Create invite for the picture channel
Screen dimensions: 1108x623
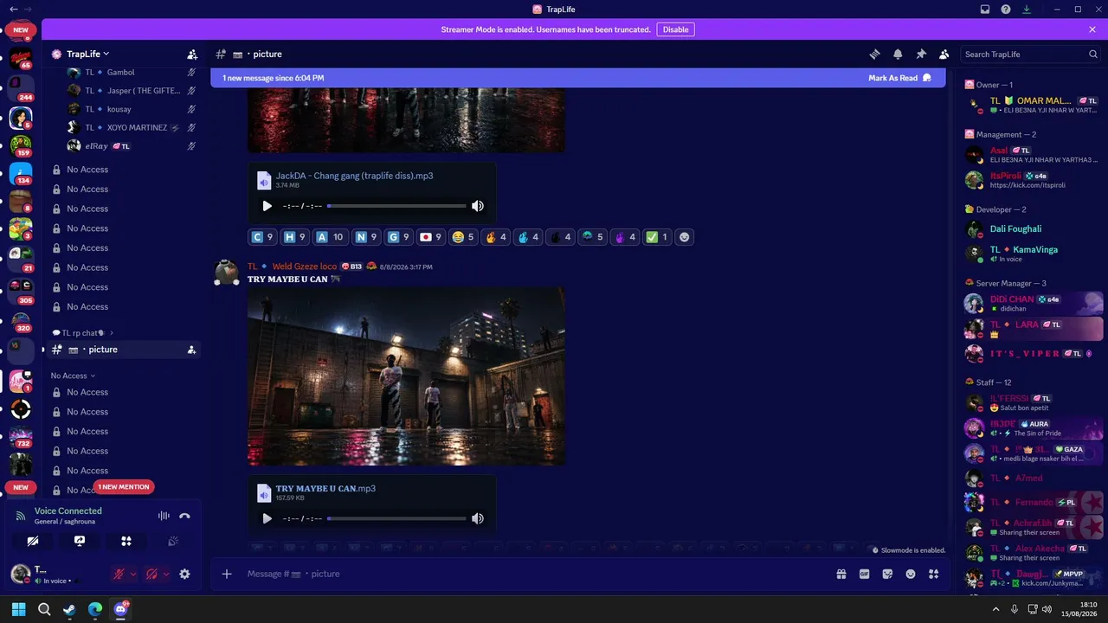click(x=191, y=350)
